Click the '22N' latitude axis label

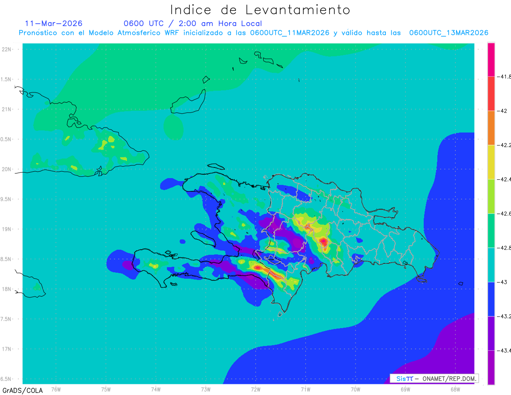[x=7, y=49]
